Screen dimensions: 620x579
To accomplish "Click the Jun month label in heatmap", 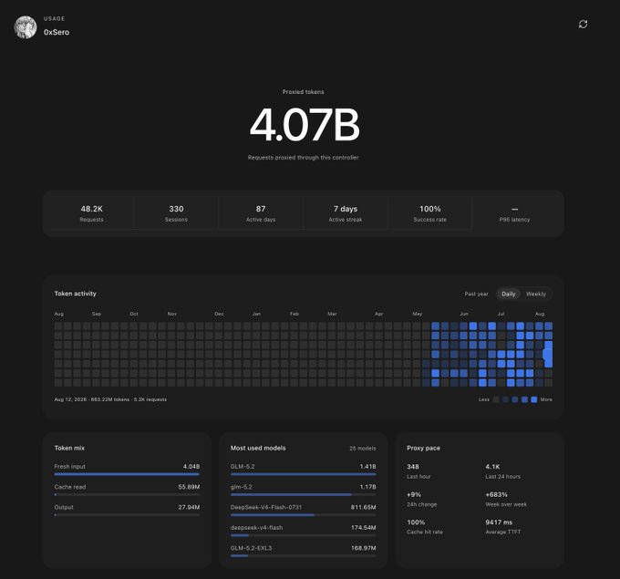I will pyautogui.click(x=464, y=314).
